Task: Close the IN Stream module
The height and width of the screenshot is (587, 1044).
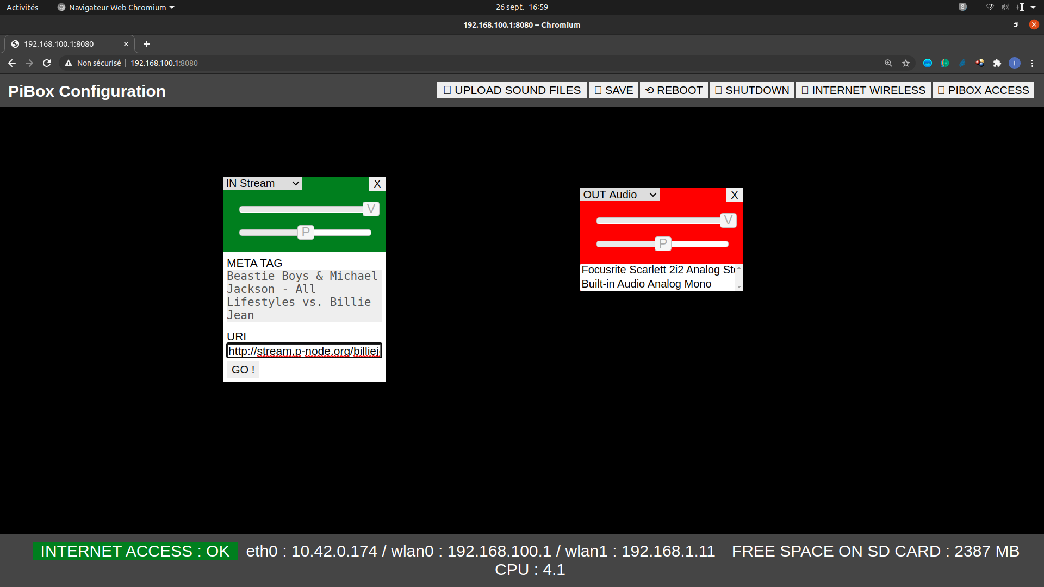Action: pos(377,184)
